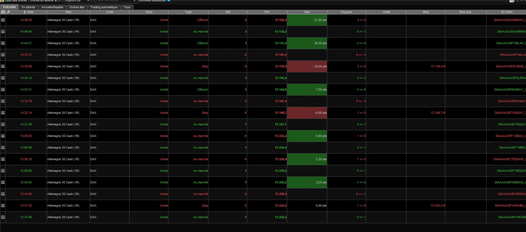Click the table columns icon in header
This screenshot has height=232, width=526.
click(x=3, y=12)
